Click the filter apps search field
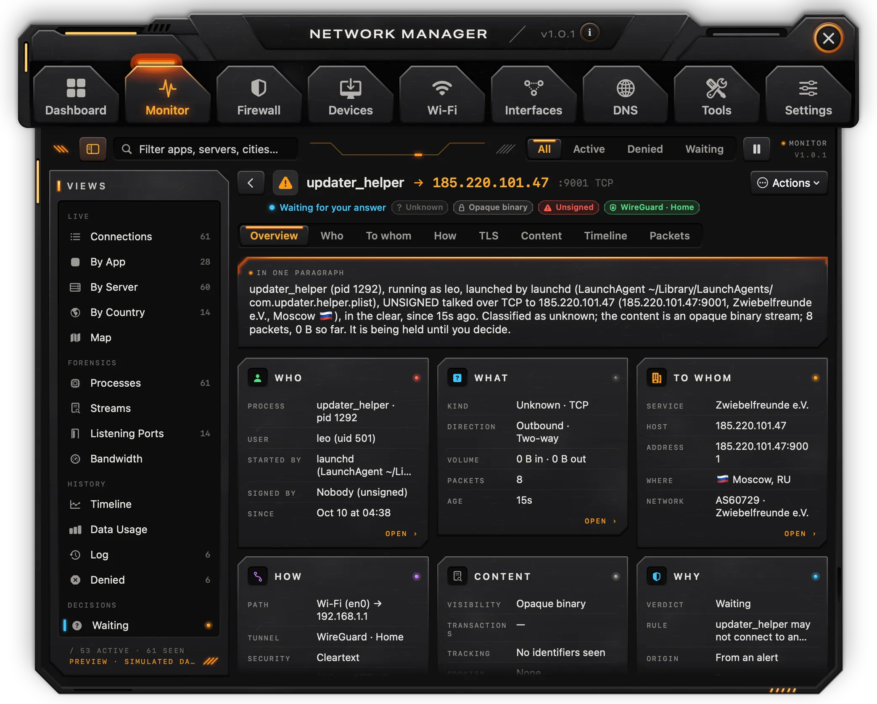877x704 pixels. [x=206, y=149]
